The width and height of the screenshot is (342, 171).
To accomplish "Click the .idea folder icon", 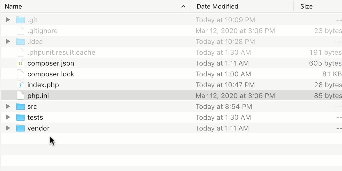I will [21, 42].
